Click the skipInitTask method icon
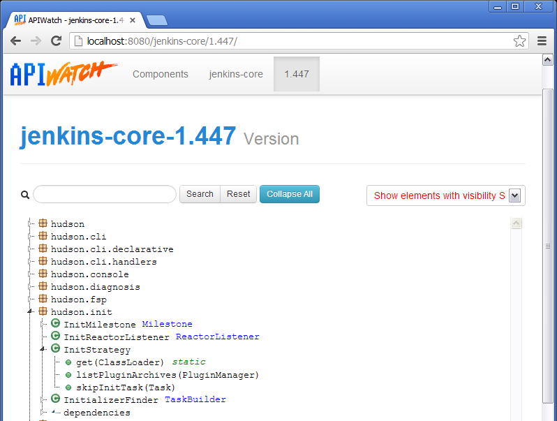 (x=68, y=387)
